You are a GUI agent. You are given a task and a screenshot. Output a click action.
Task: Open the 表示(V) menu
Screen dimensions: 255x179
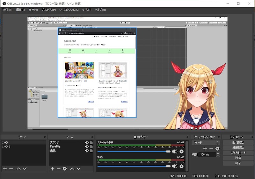[33, 10]
